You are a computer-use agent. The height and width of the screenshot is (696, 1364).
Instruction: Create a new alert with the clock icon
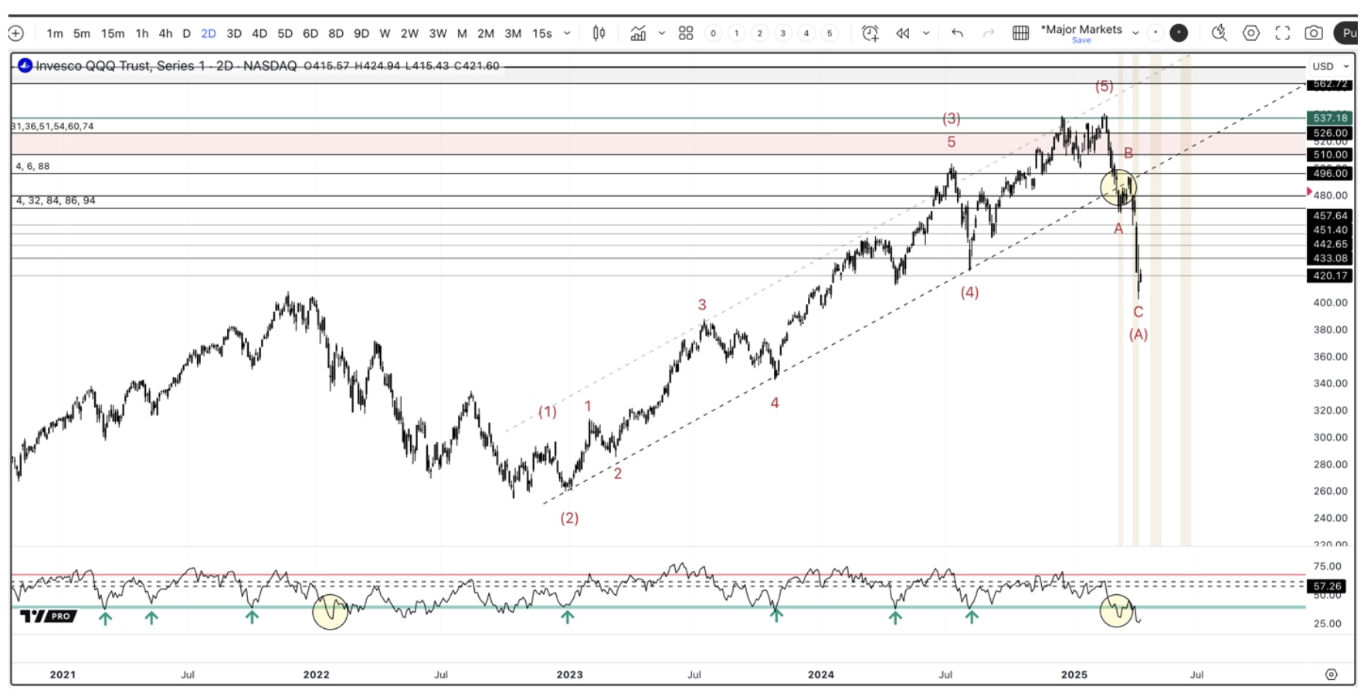(x=870, y=33)
